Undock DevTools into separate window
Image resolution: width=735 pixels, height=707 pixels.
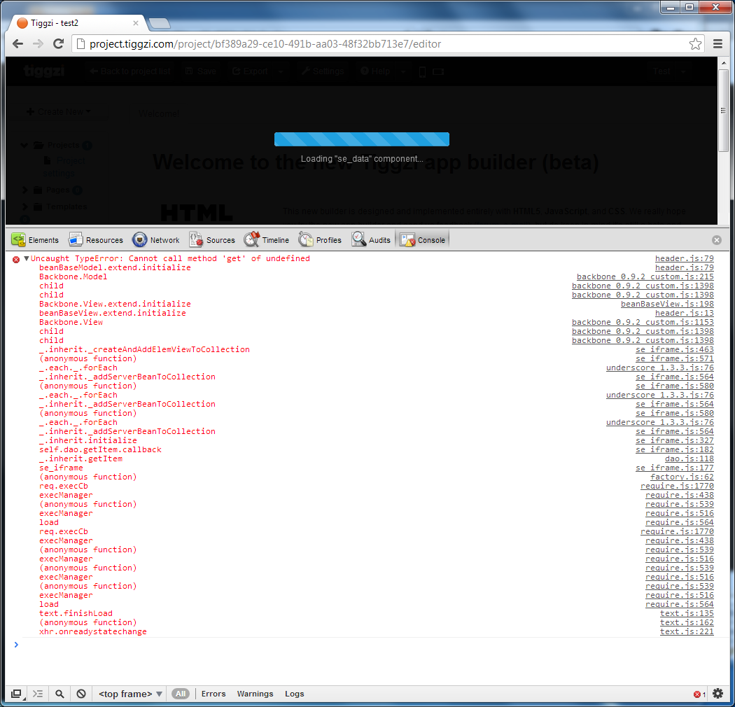(x=16, y=694)
